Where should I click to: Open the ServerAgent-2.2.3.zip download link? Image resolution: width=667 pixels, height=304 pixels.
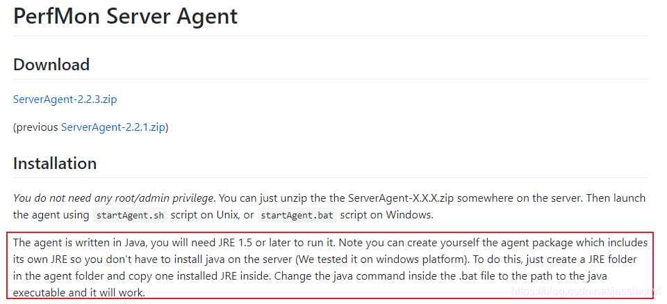(65, 99)
